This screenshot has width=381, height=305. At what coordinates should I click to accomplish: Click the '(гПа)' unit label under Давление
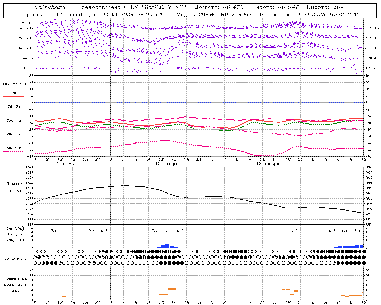[x=15, y=191]
